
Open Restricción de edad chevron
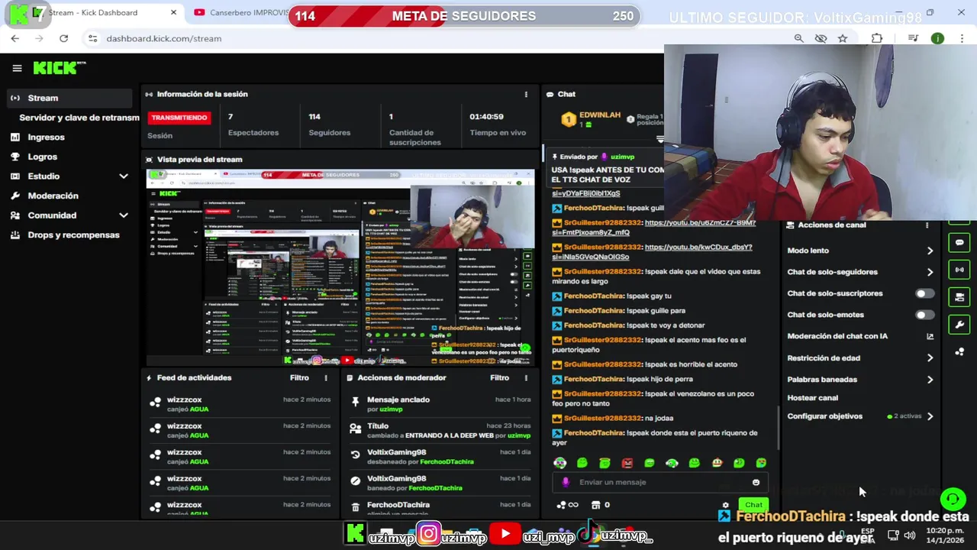pos(930,357)
